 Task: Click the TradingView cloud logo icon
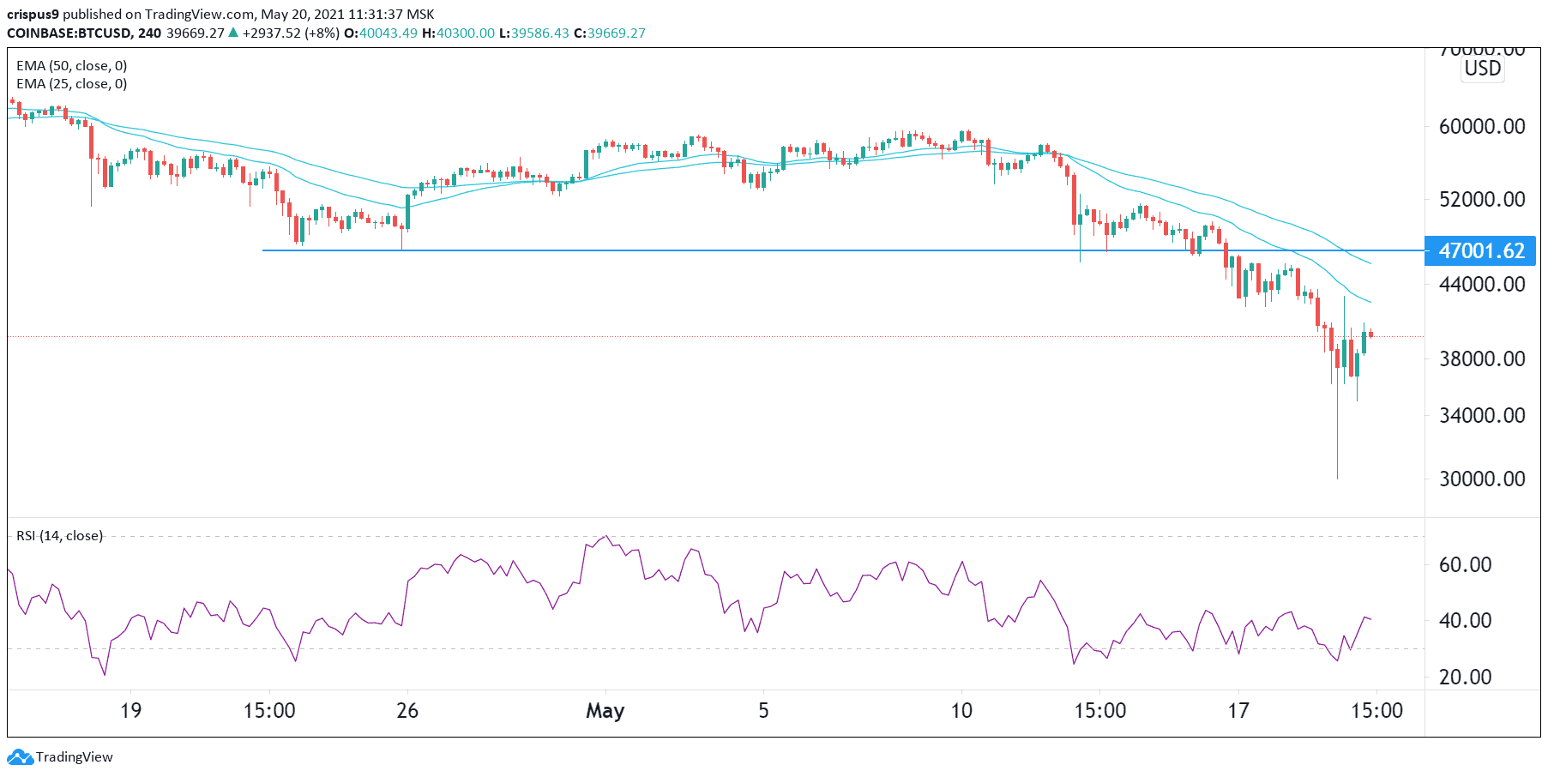tap(20, 757)
